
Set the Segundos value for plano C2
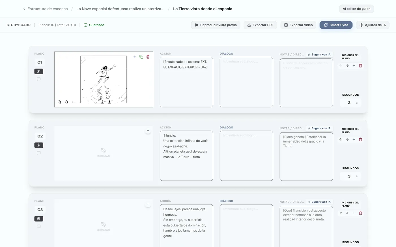350,176
